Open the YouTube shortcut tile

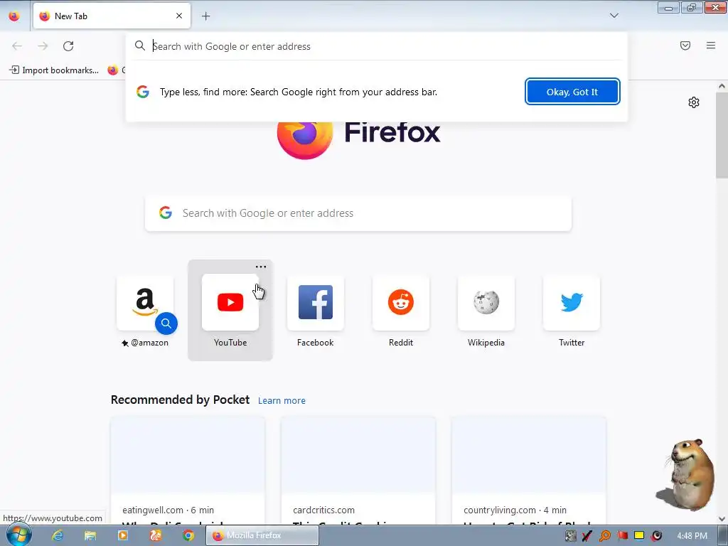(230, 311)
